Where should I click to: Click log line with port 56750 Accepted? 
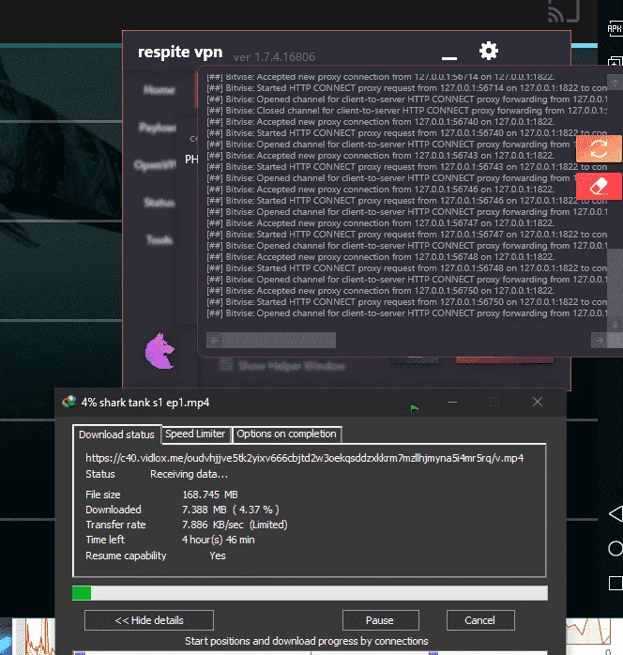381,291
